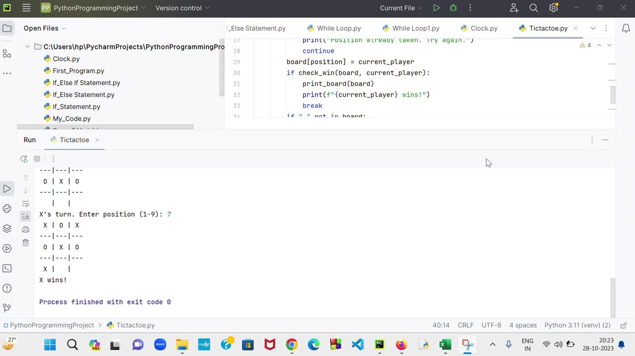Rerun Tictactoe using the rerun icon
The height and width of the screenshot is (356, 635).
coord(24,159)
